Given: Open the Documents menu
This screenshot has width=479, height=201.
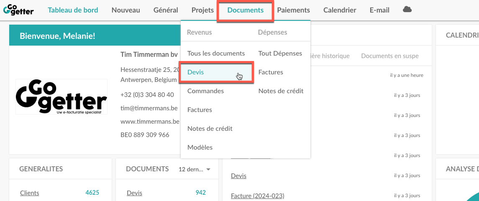Looking at the screenshot, I should point(245,10).
